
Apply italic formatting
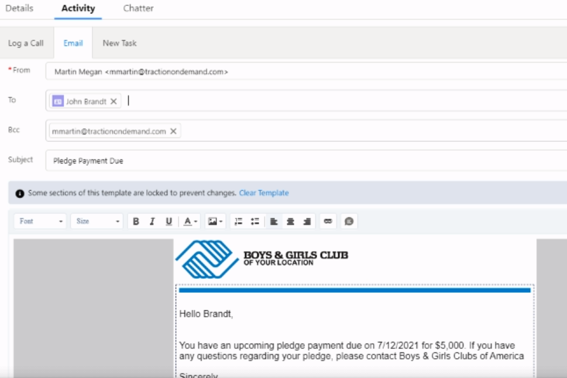pyautogui.click(x=151, y=221)
